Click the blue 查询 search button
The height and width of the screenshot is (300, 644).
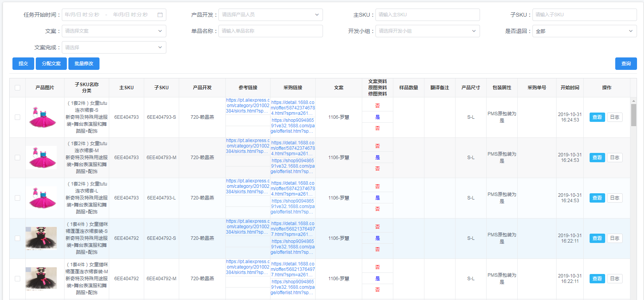[626, 64]
